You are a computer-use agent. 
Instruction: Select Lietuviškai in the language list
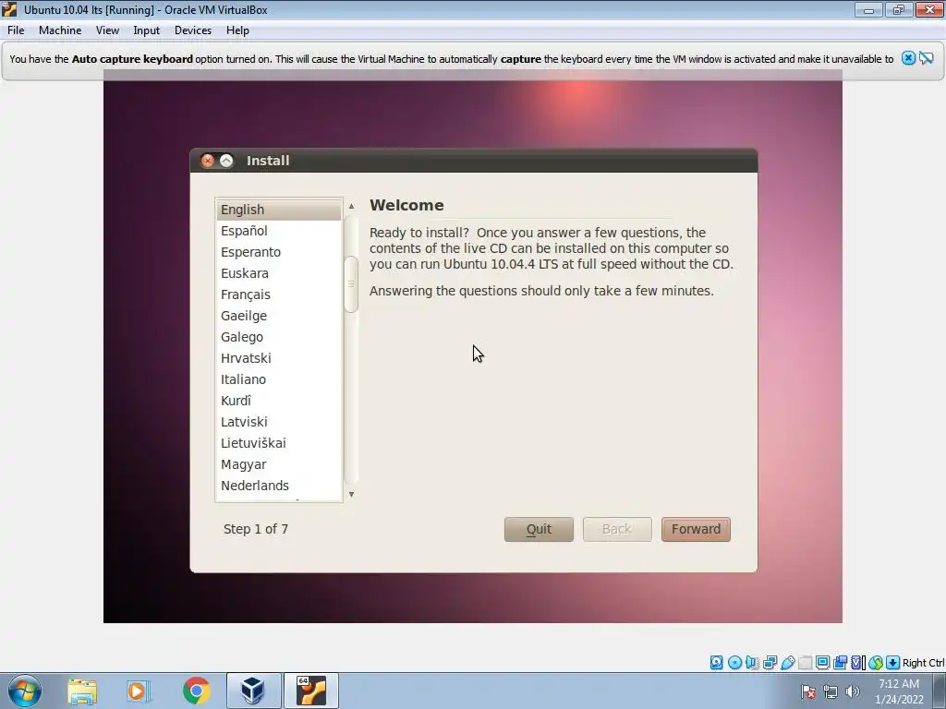click(279, 443)
